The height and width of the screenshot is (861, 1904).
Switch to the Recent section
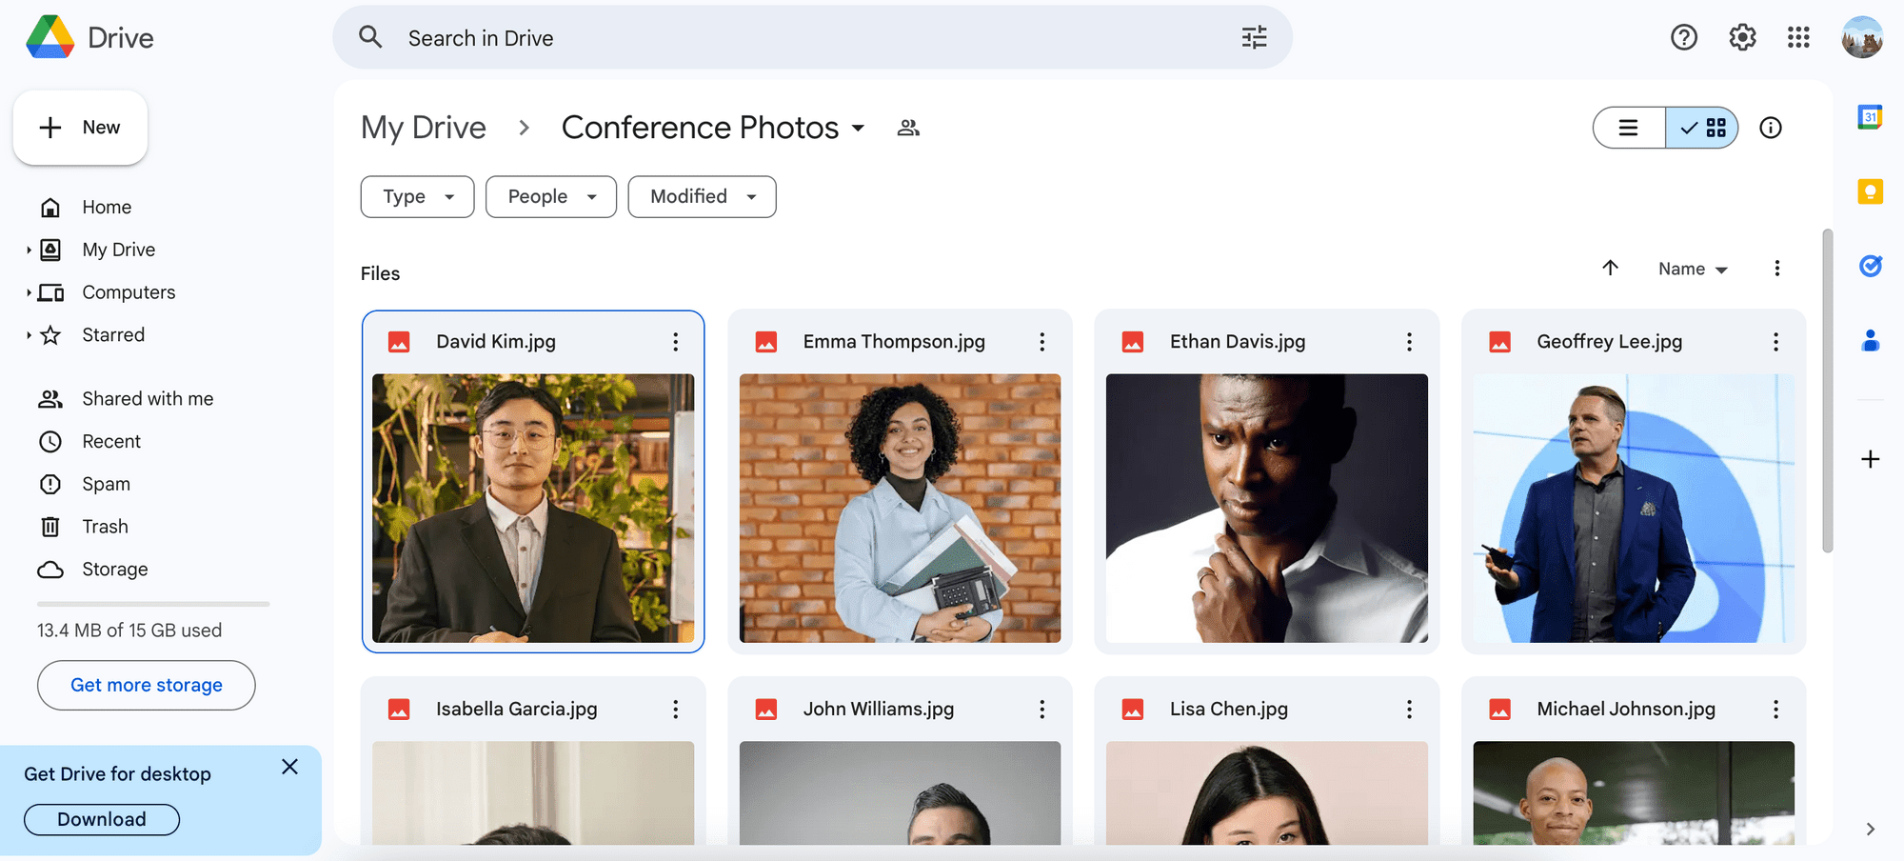point(113,441)
